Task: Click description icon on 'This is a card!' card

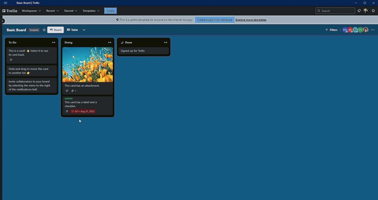Action: click(11, 60)
